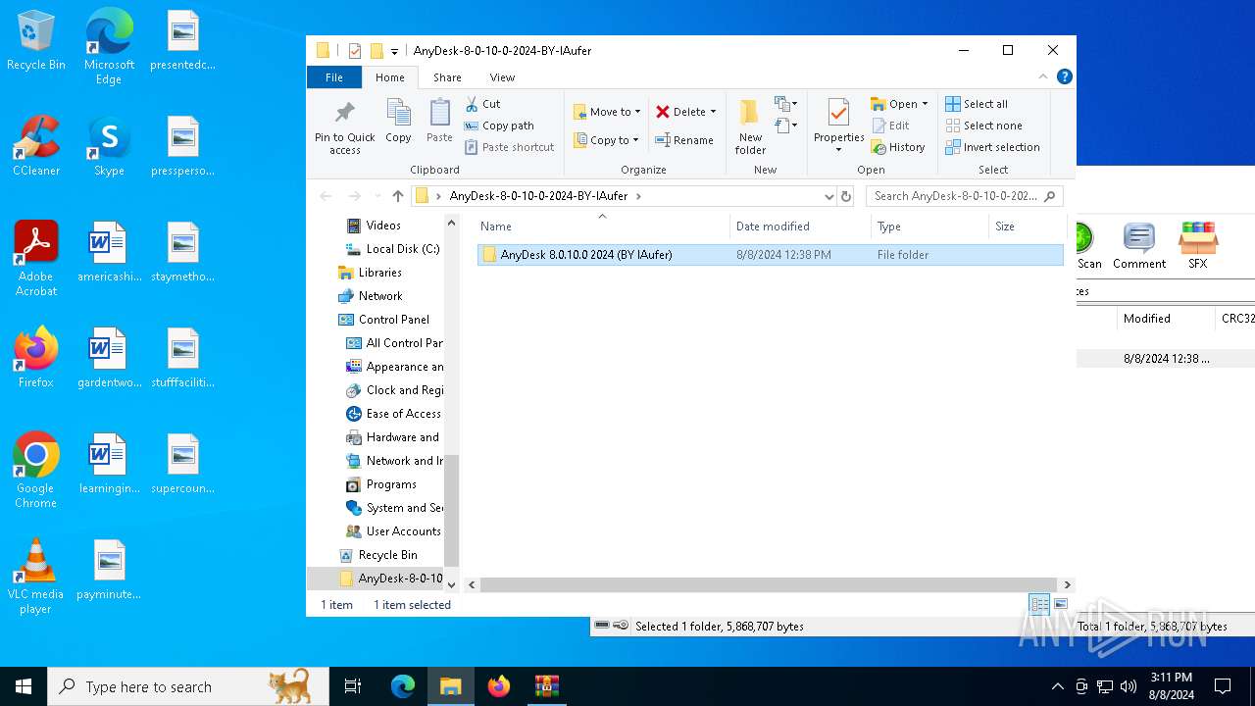Viewport: 1255px width, 706px height.
Task: Open the Recent locations dropdown arrow
Action: (377, 196)
